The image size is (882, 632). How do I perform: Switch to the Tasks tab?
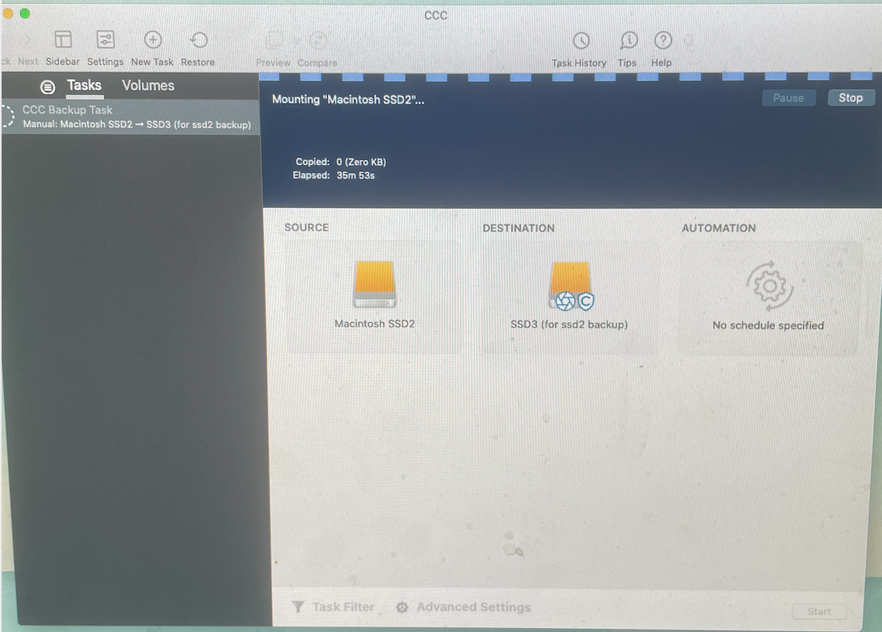[x=84, y=86]
